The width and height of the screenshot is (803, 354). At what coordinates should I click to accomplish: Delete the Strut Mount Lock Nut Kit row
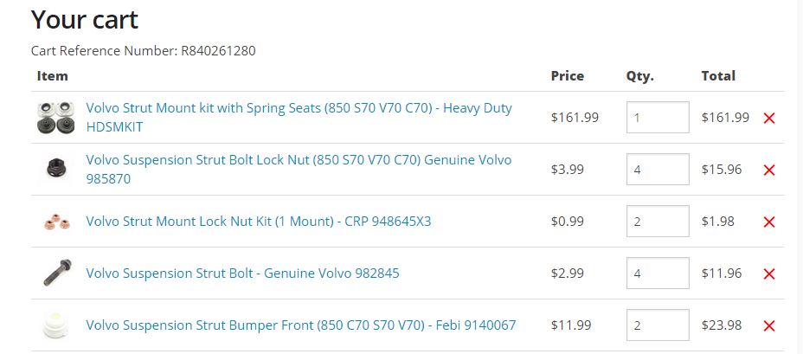tap(768, 222)
